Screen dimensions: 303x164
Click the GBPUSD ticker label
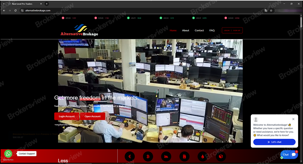tap(68, 18)
